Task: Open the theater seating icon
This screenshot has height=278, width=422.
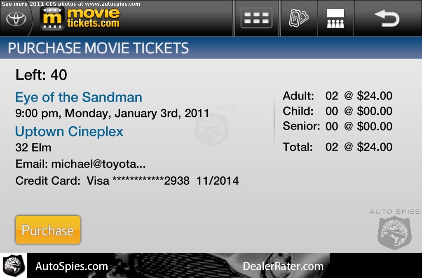Action: click(335, 19)
